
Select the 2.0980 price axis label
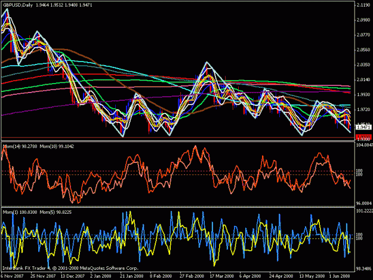(363, 20)
